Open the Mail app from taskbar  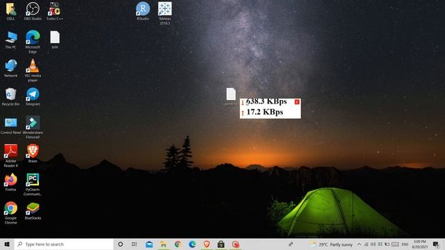point(149,244)
